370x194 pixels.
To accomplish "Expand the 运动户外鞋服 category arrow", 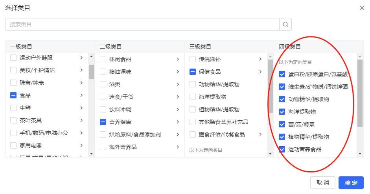I will tap(81, 58).
